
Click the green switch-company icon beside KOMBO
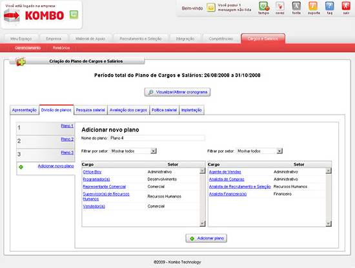(x=74, y=15)
